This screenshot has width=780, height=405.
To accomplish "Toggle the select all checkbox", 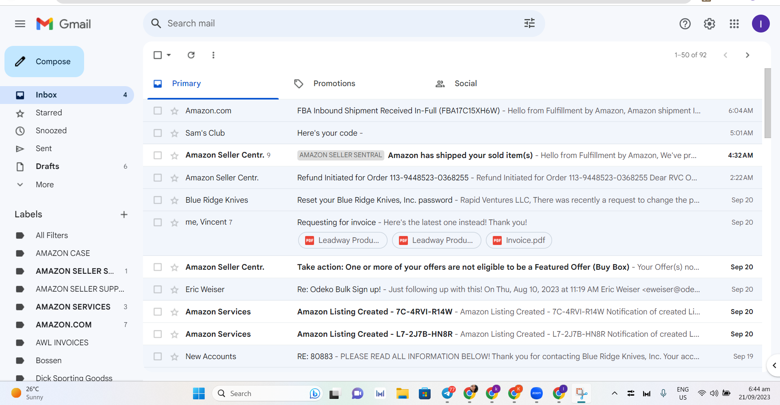I will pos(158,55).
